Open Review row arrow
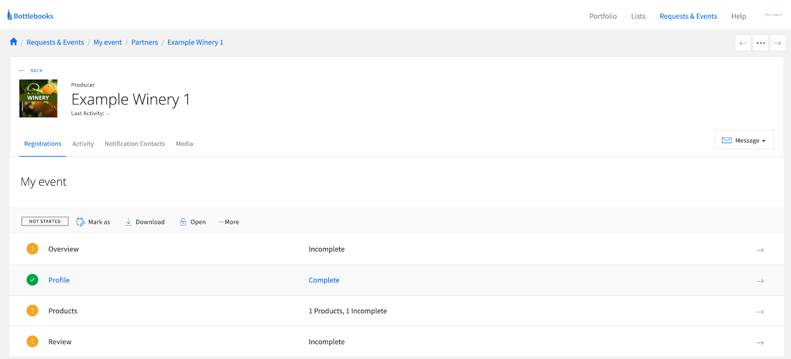This screenshot has height=359, width=791. click(760, 342)
